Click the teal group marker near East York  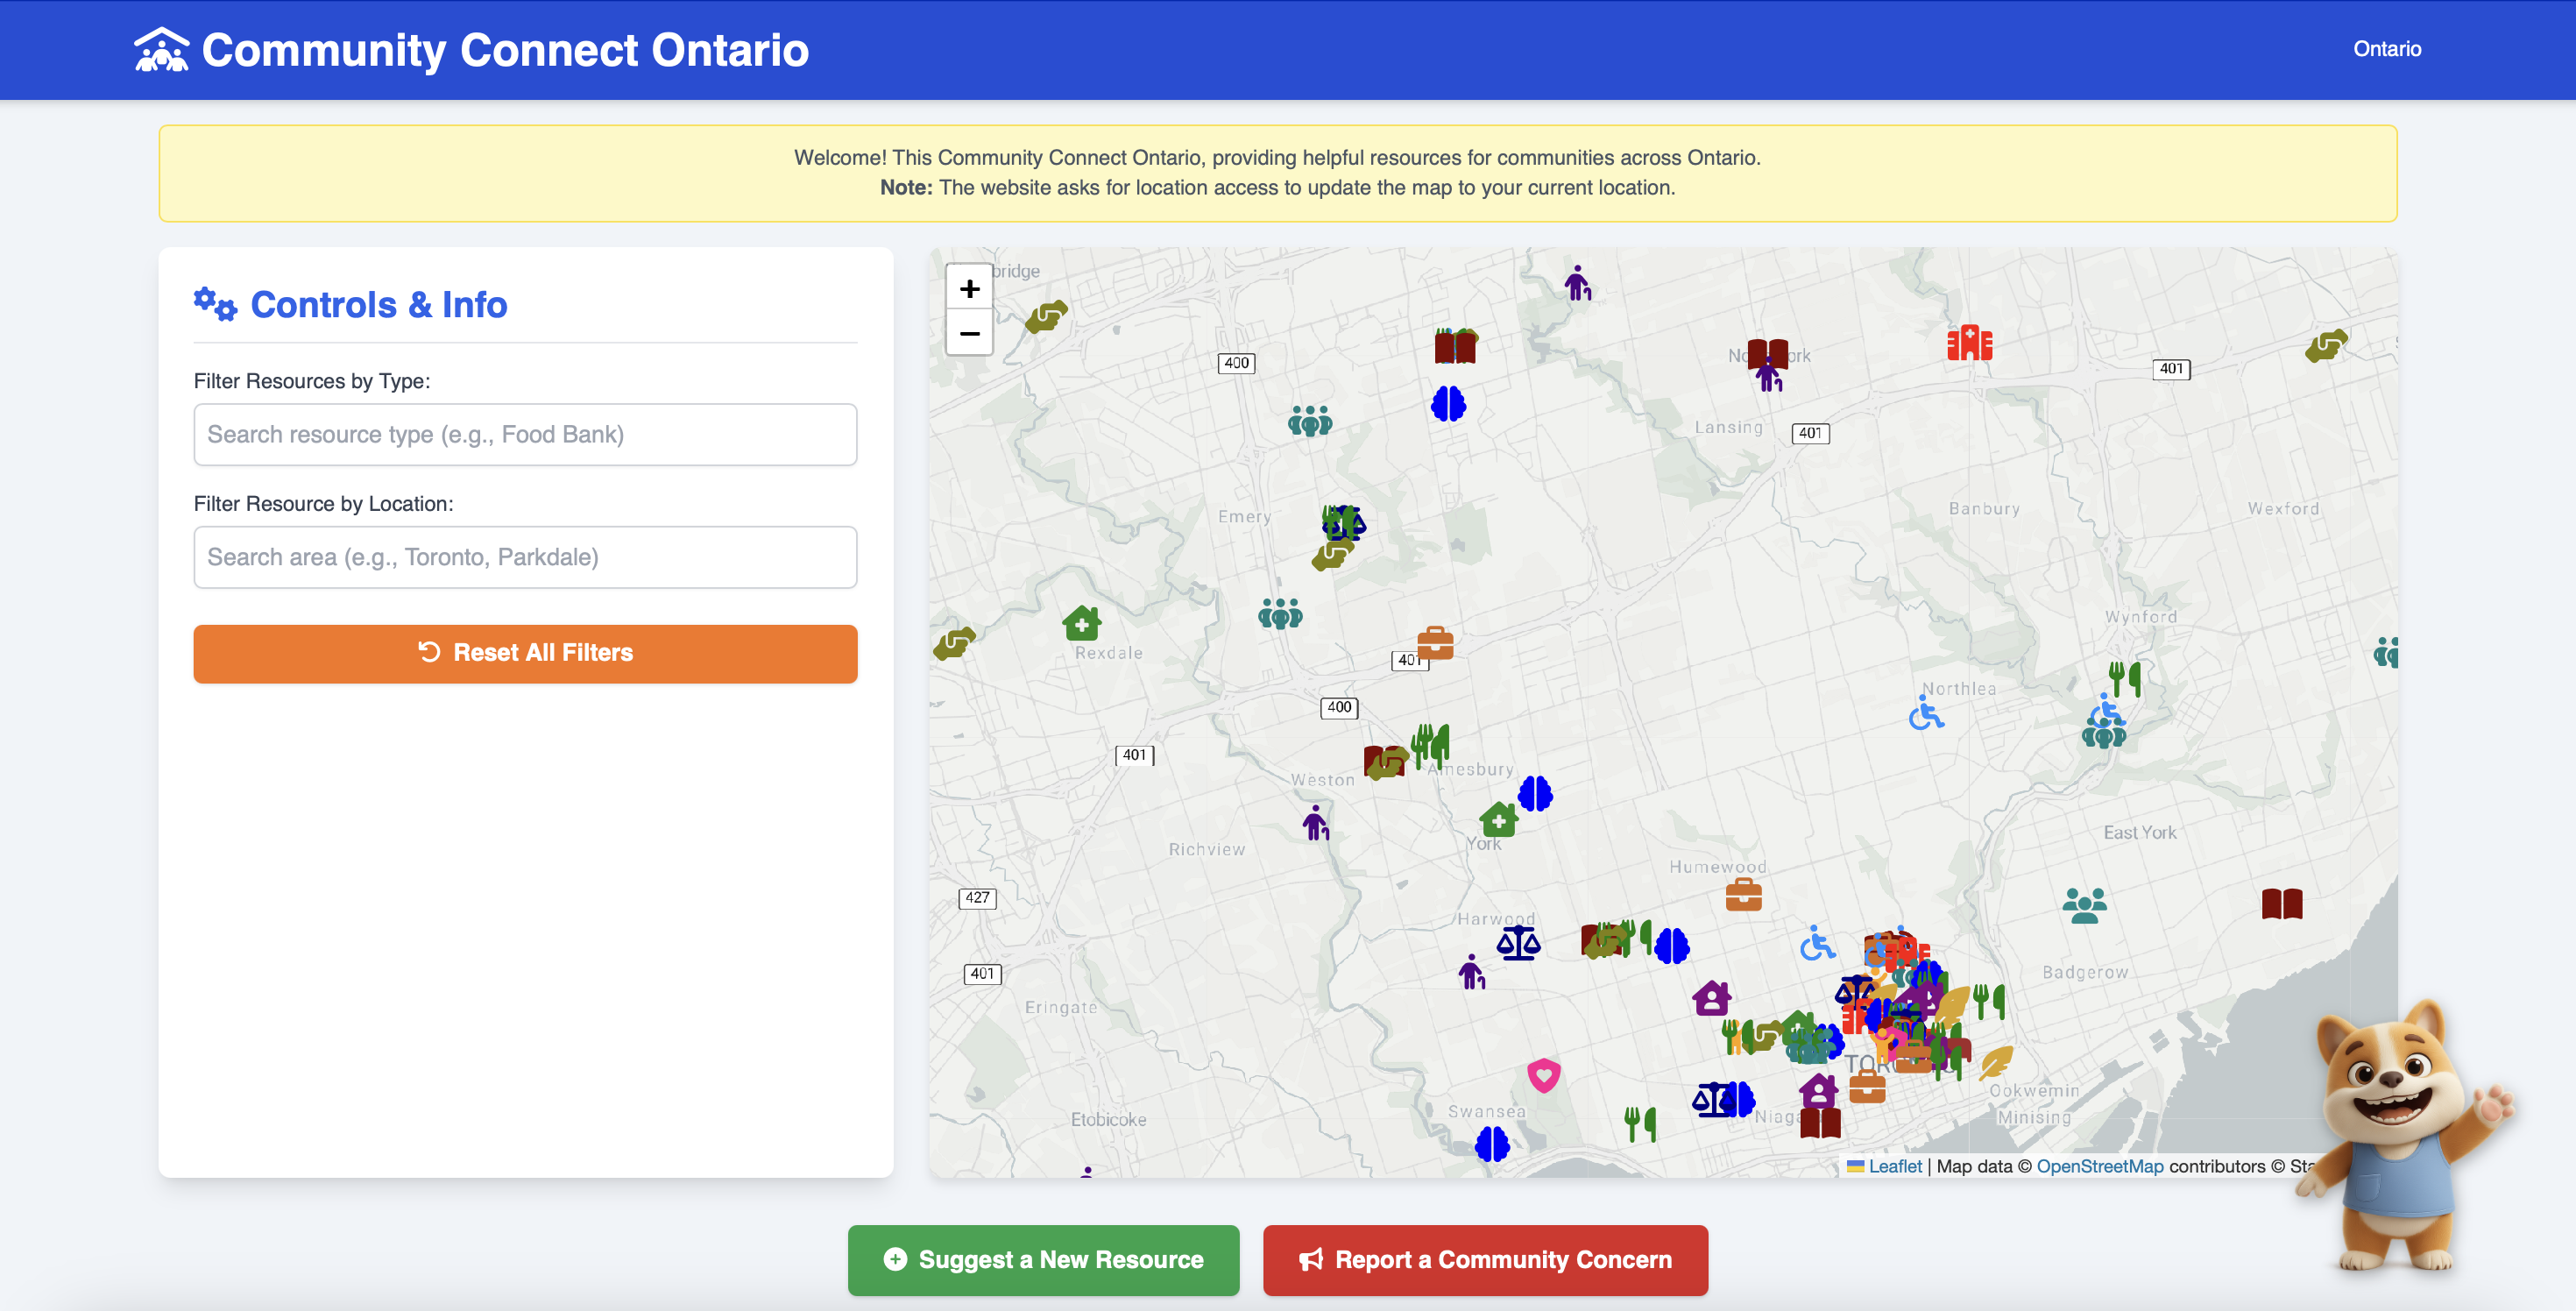tap(2084, 904)
